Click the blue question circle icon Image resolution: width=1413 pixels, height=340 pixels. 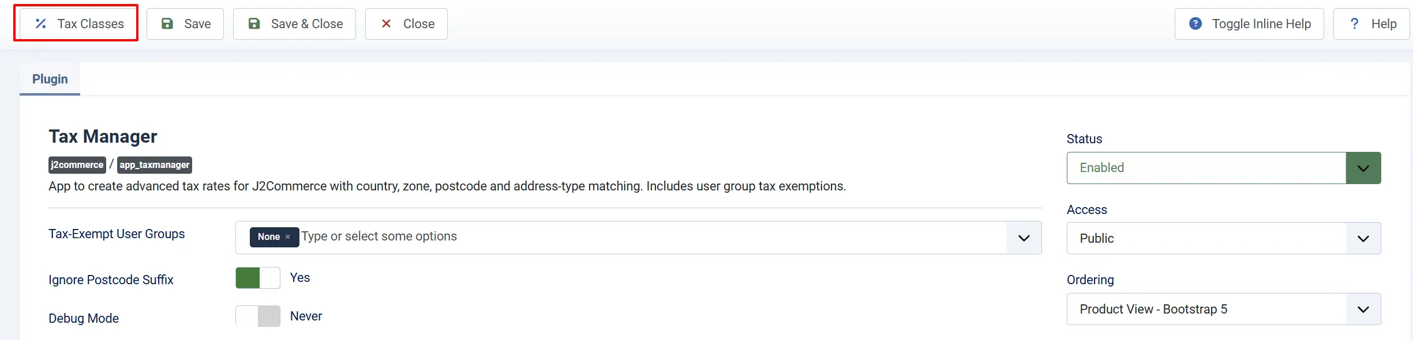pos(1195,24)
